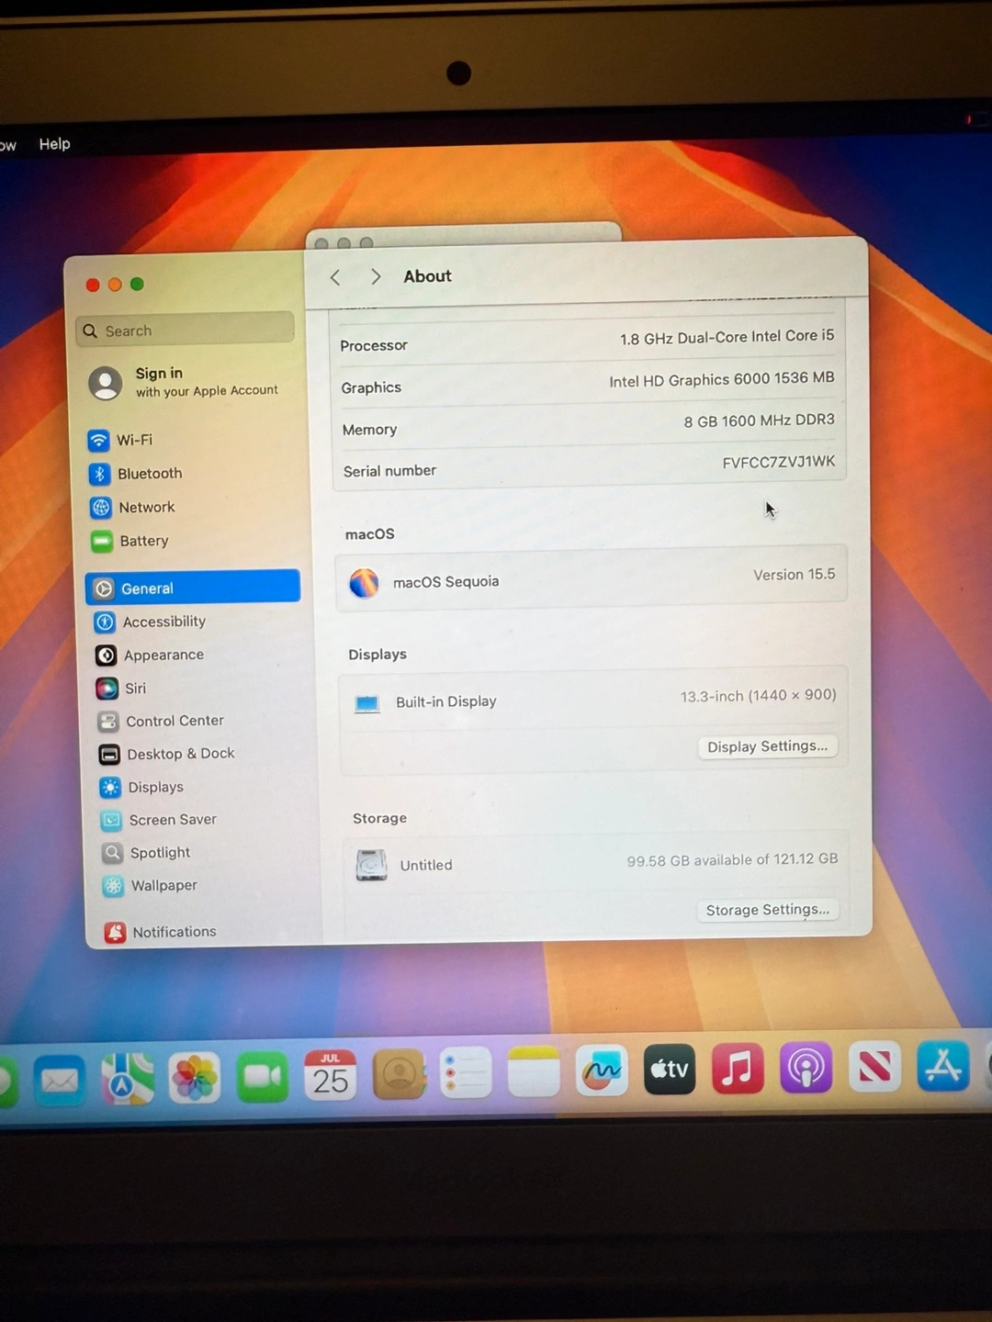Image resolution: width=992 pixels, height=1322 pixels.
Task: Launch News from the Dock
Action: point(874,1067)
